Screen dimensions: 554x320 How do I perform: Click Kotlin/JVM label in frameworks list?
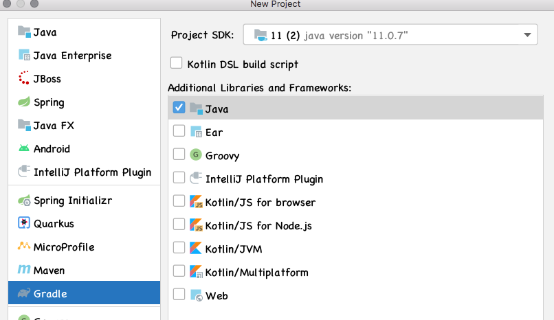(234, 249)
